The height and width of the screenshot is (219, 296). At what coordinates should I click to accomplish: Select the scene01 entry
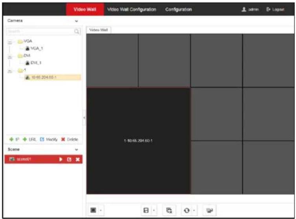44,159
